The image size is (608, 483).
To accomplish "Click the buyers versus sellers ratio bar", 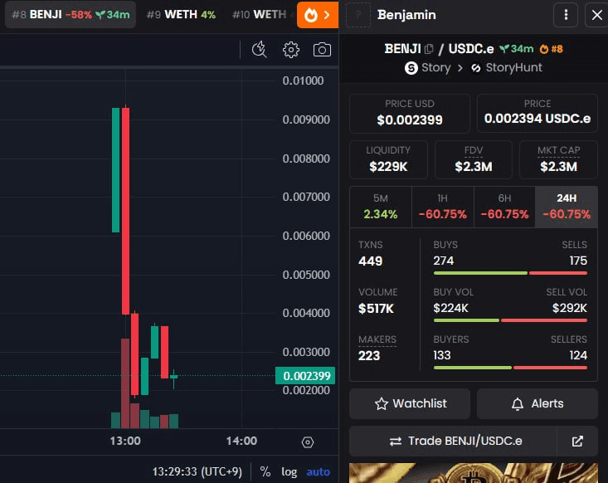I will [x=510, y=368].
